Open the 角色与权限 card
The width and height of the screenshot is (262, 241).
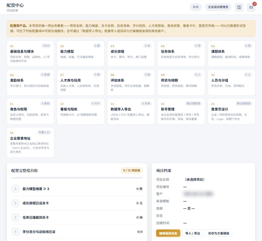click(x=30, y=111)
